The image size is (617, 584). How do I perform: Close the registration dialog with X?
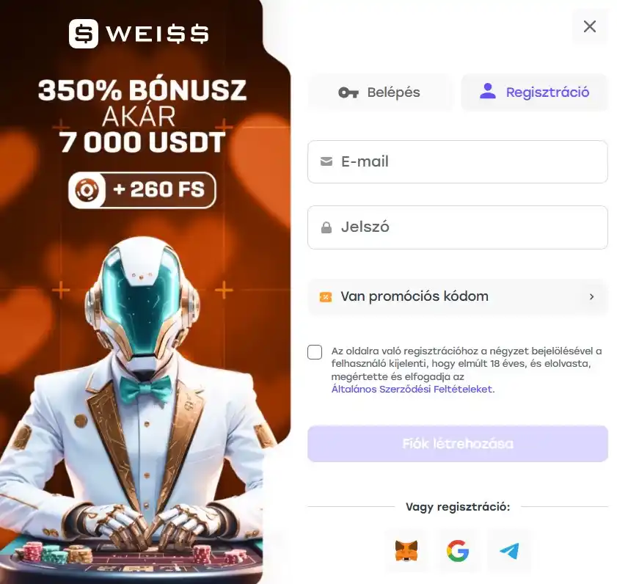click(x=589, y=26)
